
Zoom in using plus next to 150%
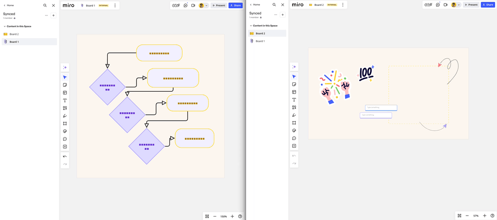(x=232, y=216)
